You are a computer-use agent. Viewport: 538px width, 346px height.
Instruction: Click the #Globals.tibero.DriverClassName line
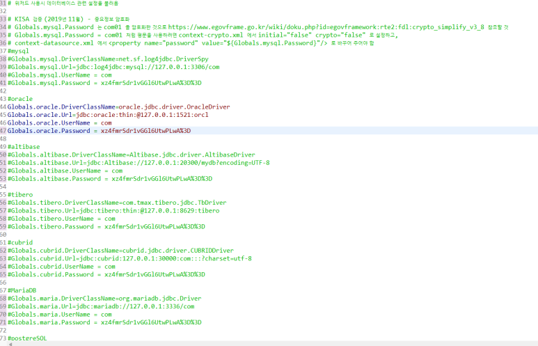(x=117, y=203)
